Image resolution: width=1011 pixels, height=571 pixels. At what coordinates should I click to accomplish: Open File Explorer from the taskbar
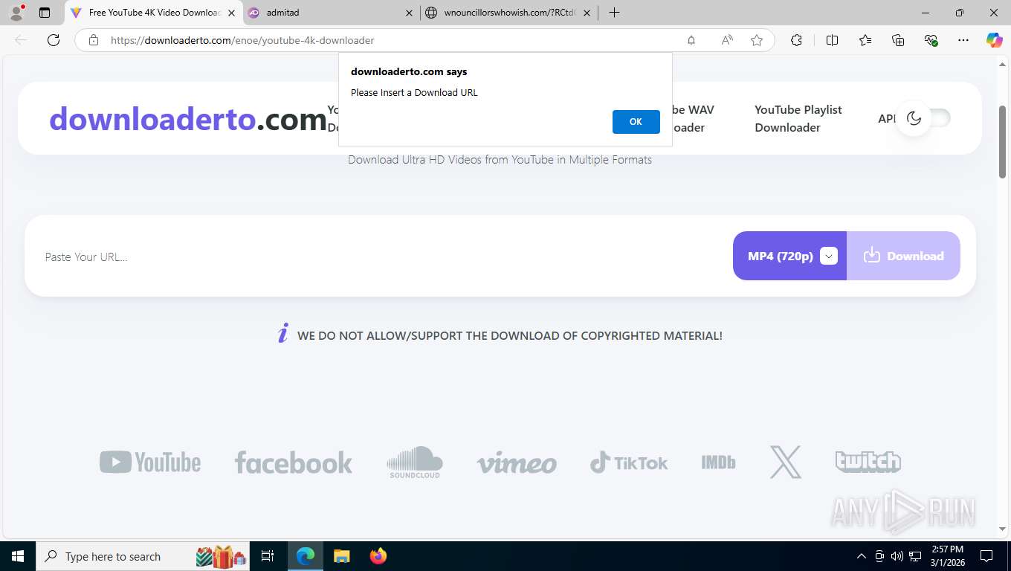[x=341, y=556]
